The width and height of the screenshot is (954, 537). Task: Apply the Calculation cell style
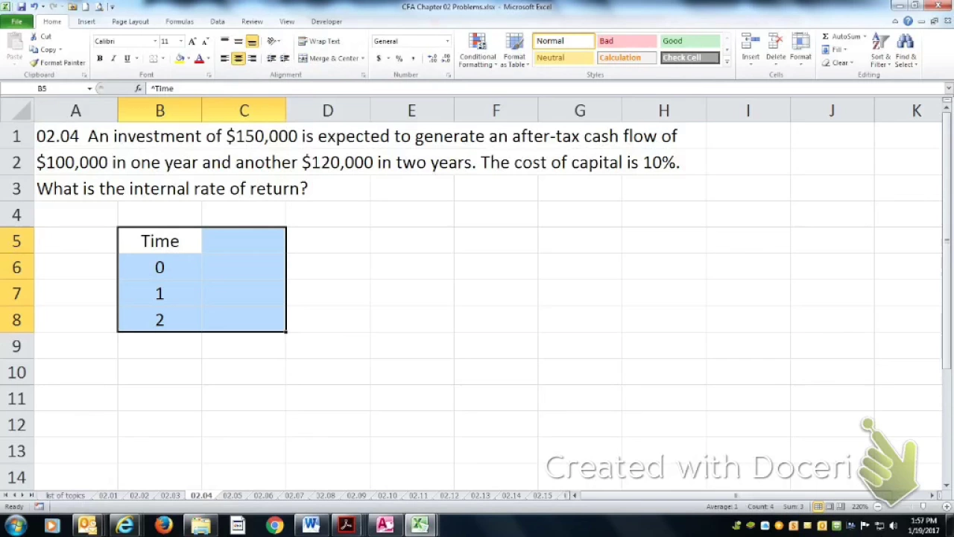tap(626, 57)
